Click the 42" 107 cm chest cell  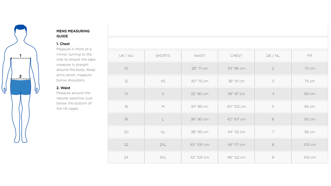pos(236,119)
